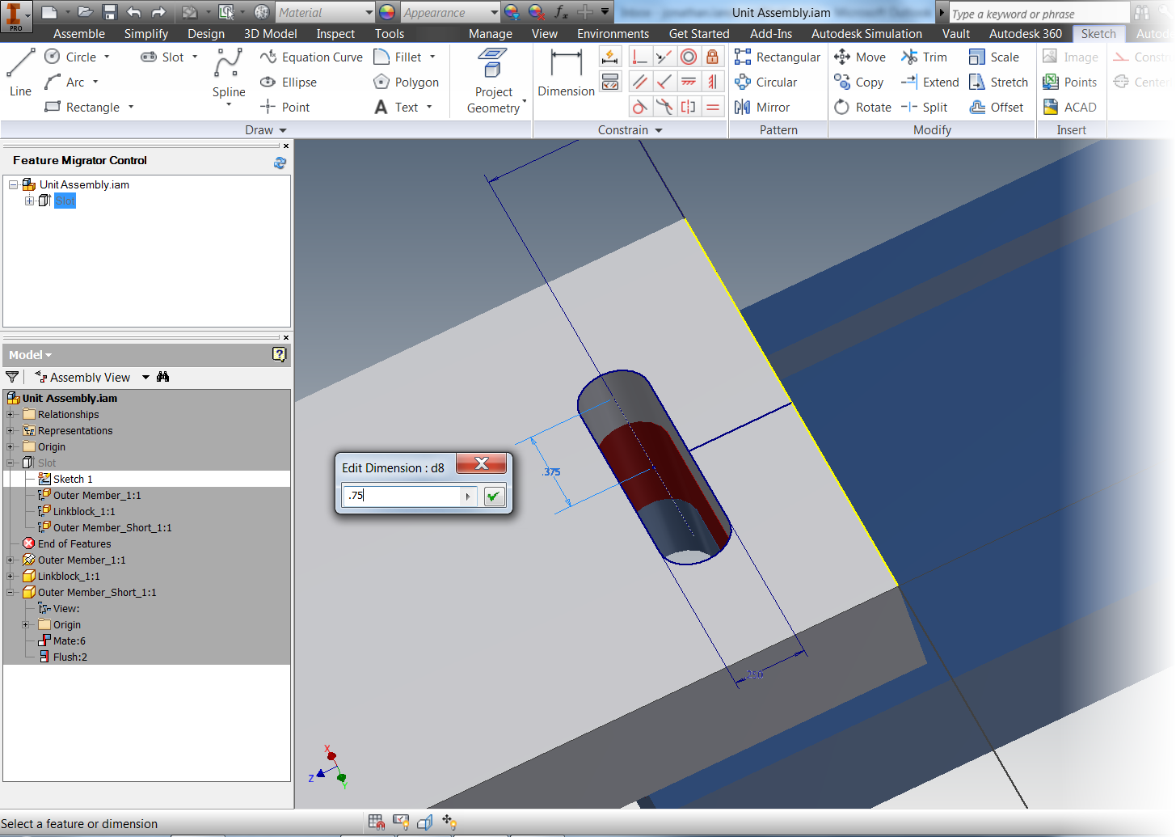
Task: Click the Undo arrow
Action: pyautogui.click(x=134, y=12)
